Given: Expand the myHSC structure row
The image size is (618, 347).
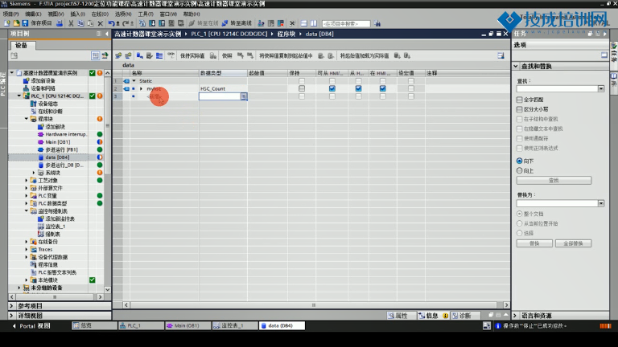Looking at the screenshot, I should [141, 88].
